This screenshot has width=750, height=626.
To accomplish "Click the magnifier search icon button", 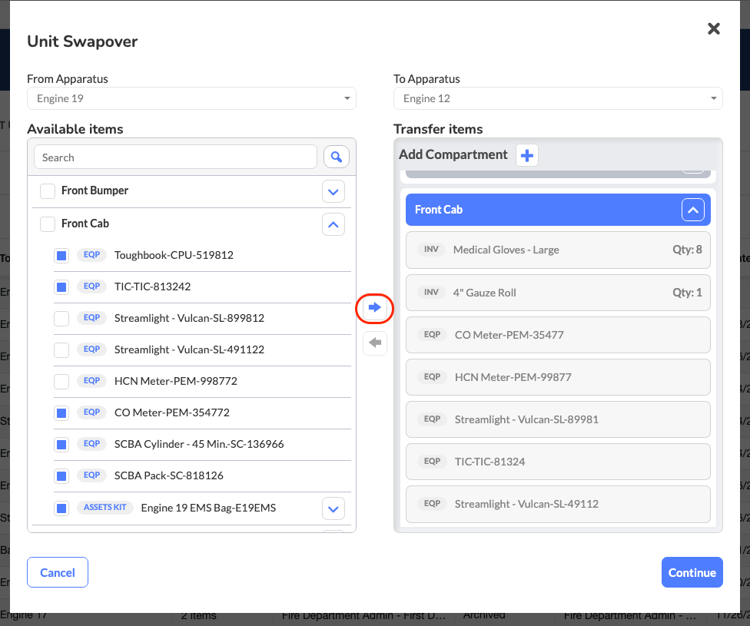I will (x=337, y=157).
